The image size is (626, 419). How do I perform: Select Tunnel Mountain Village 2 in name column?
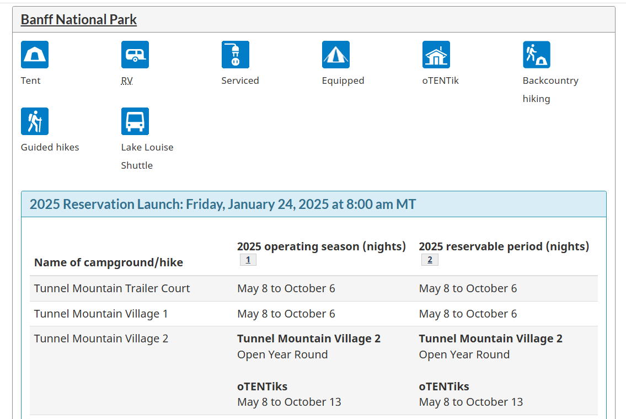101,339
